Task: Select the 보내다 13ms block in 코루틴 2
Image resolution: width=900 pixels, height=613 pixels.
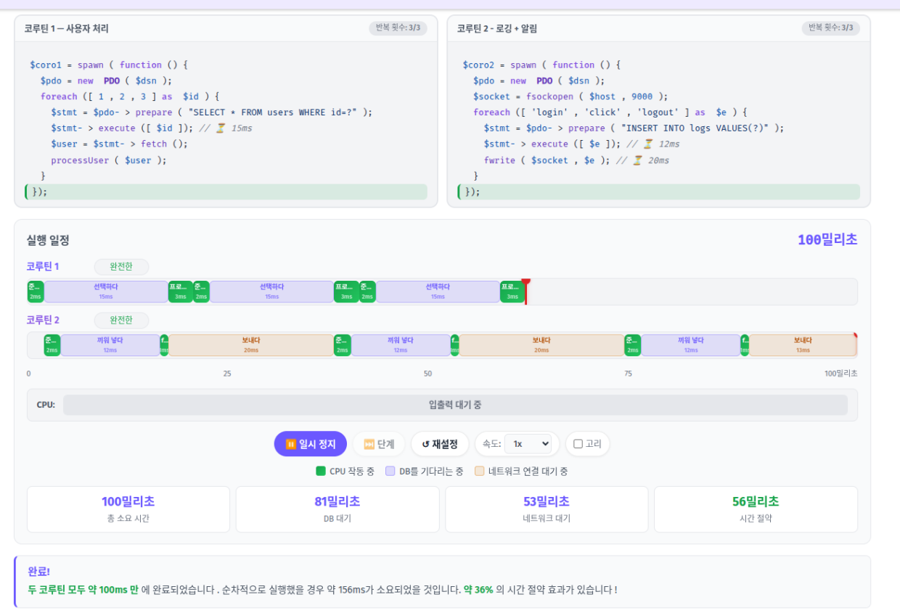Action: 802,345
